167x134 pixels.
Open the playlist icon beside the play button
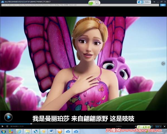(x=7, y=126)
